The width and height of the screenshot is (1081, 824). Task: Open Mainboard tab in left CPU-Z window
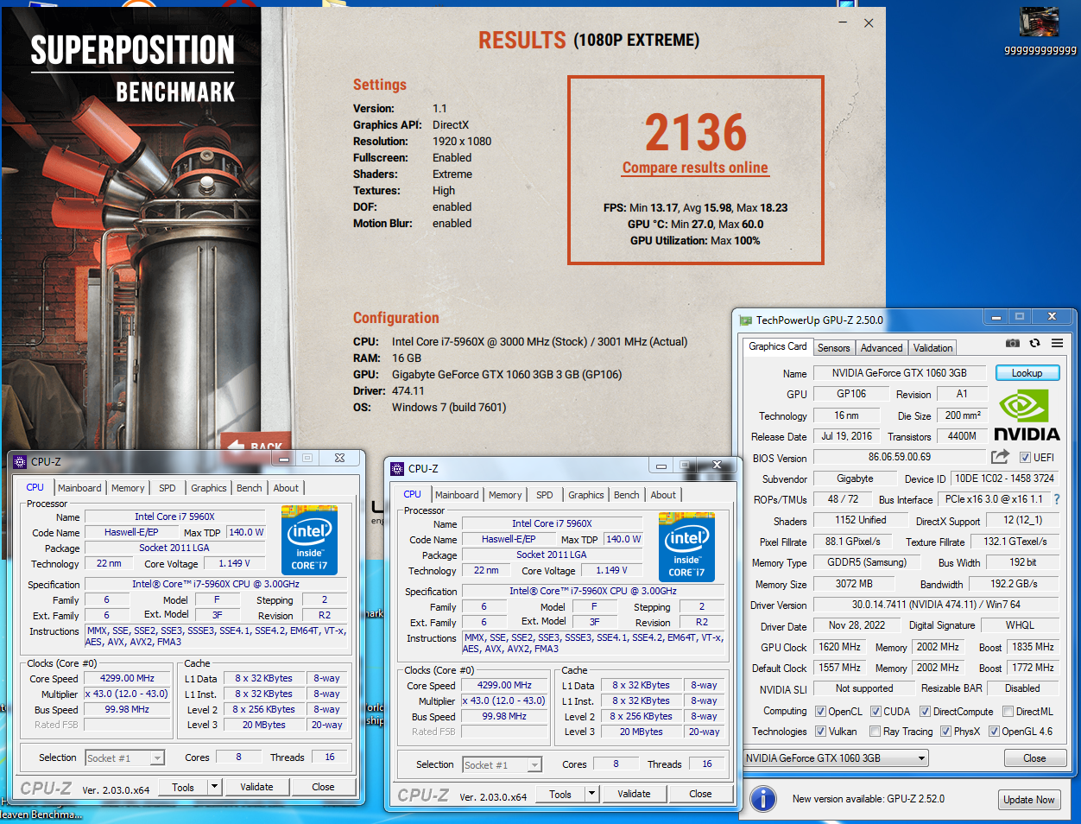click(x=79, y=488)
